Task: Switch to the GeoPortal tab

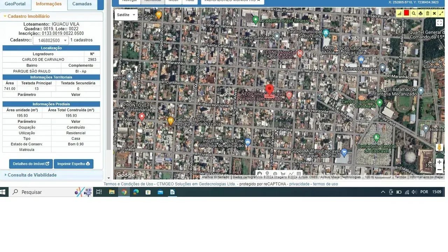Action: pyautogui.click(x=15, y=4)
